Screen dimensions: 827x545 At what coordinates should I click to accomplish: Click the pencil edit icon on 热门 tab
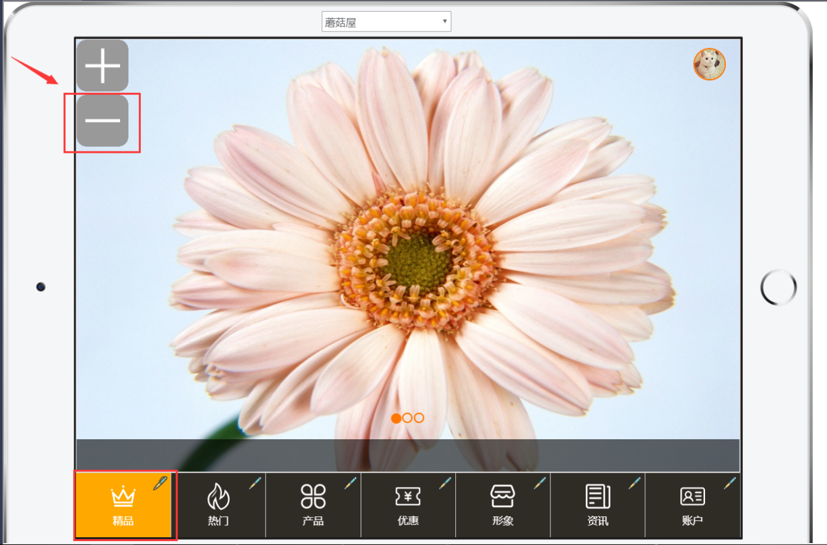coord(255,483)
